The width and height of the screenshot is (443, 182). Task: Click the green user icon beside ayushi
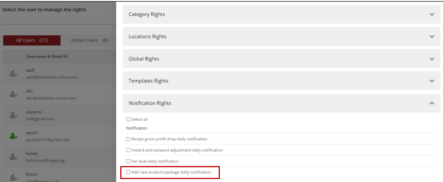[x=13, y=136]
